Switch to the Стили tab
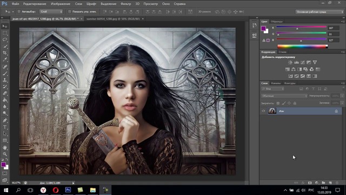The height and width of the screenshot is (195, 346). [x=282, y=52]
